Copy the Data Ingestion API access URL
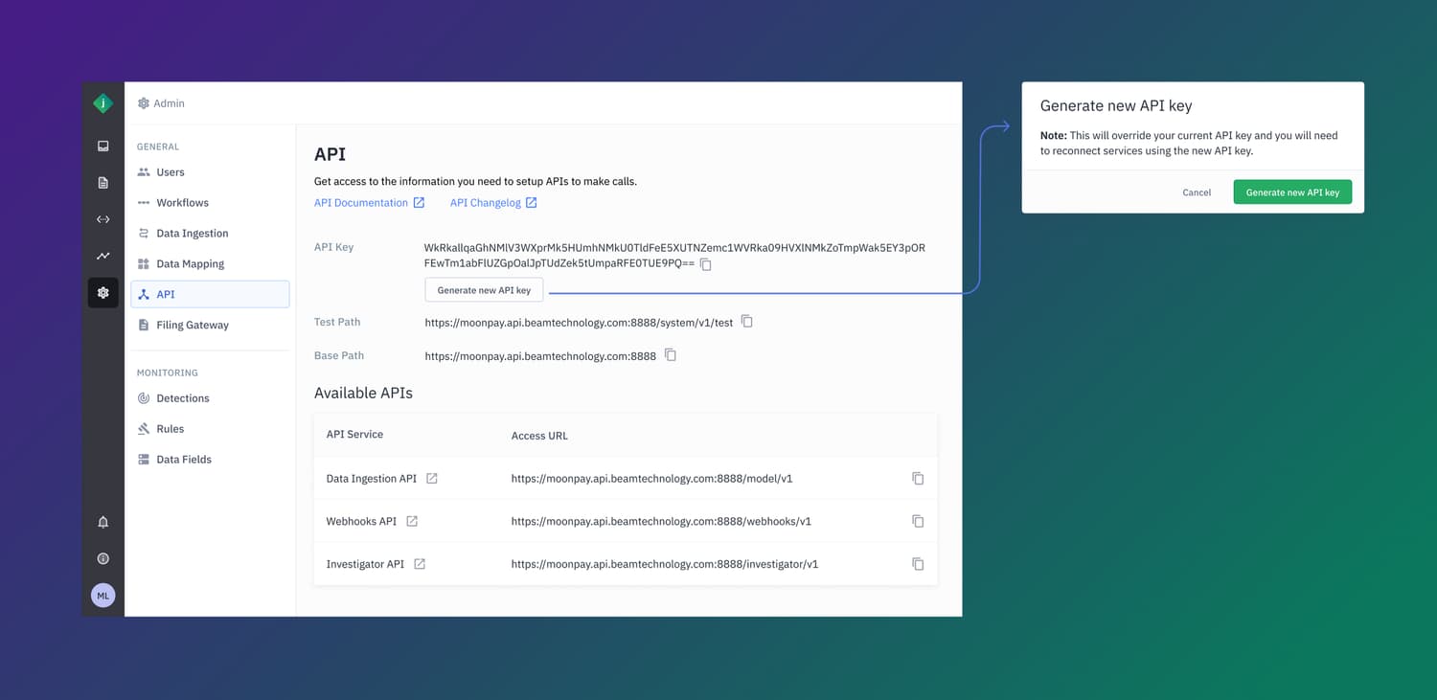 [x=918, y=478]
